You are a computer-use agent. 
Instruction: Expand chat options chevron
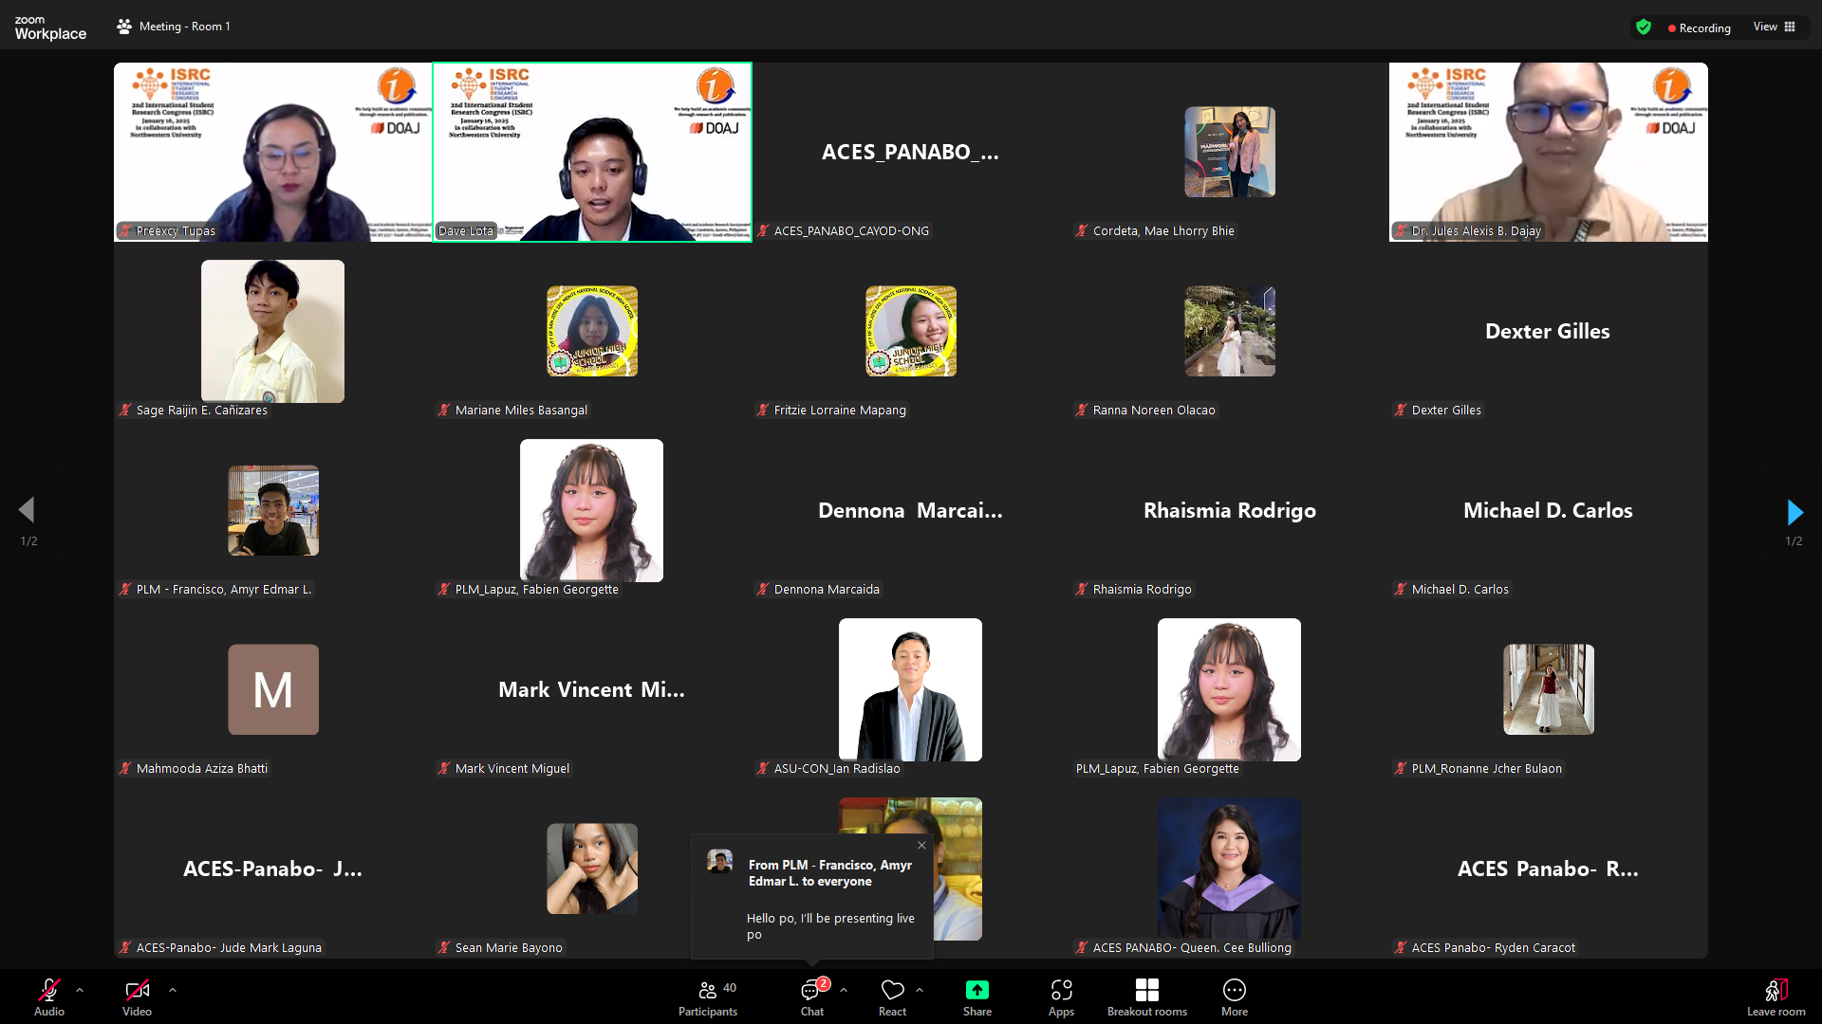(844, 990)
